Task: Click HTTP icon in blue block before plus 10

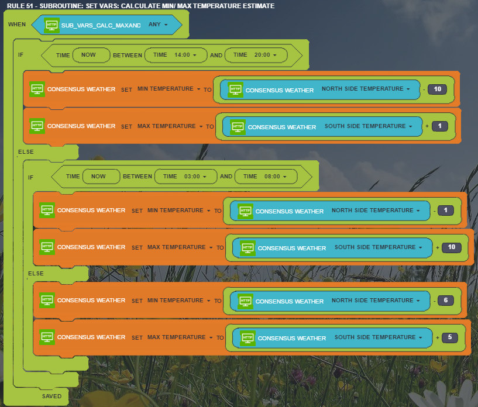Action: coord(247,248)
